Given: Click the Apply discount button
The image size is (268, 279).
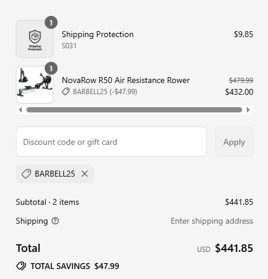Looking at the screenshot, I should [234, 142].
